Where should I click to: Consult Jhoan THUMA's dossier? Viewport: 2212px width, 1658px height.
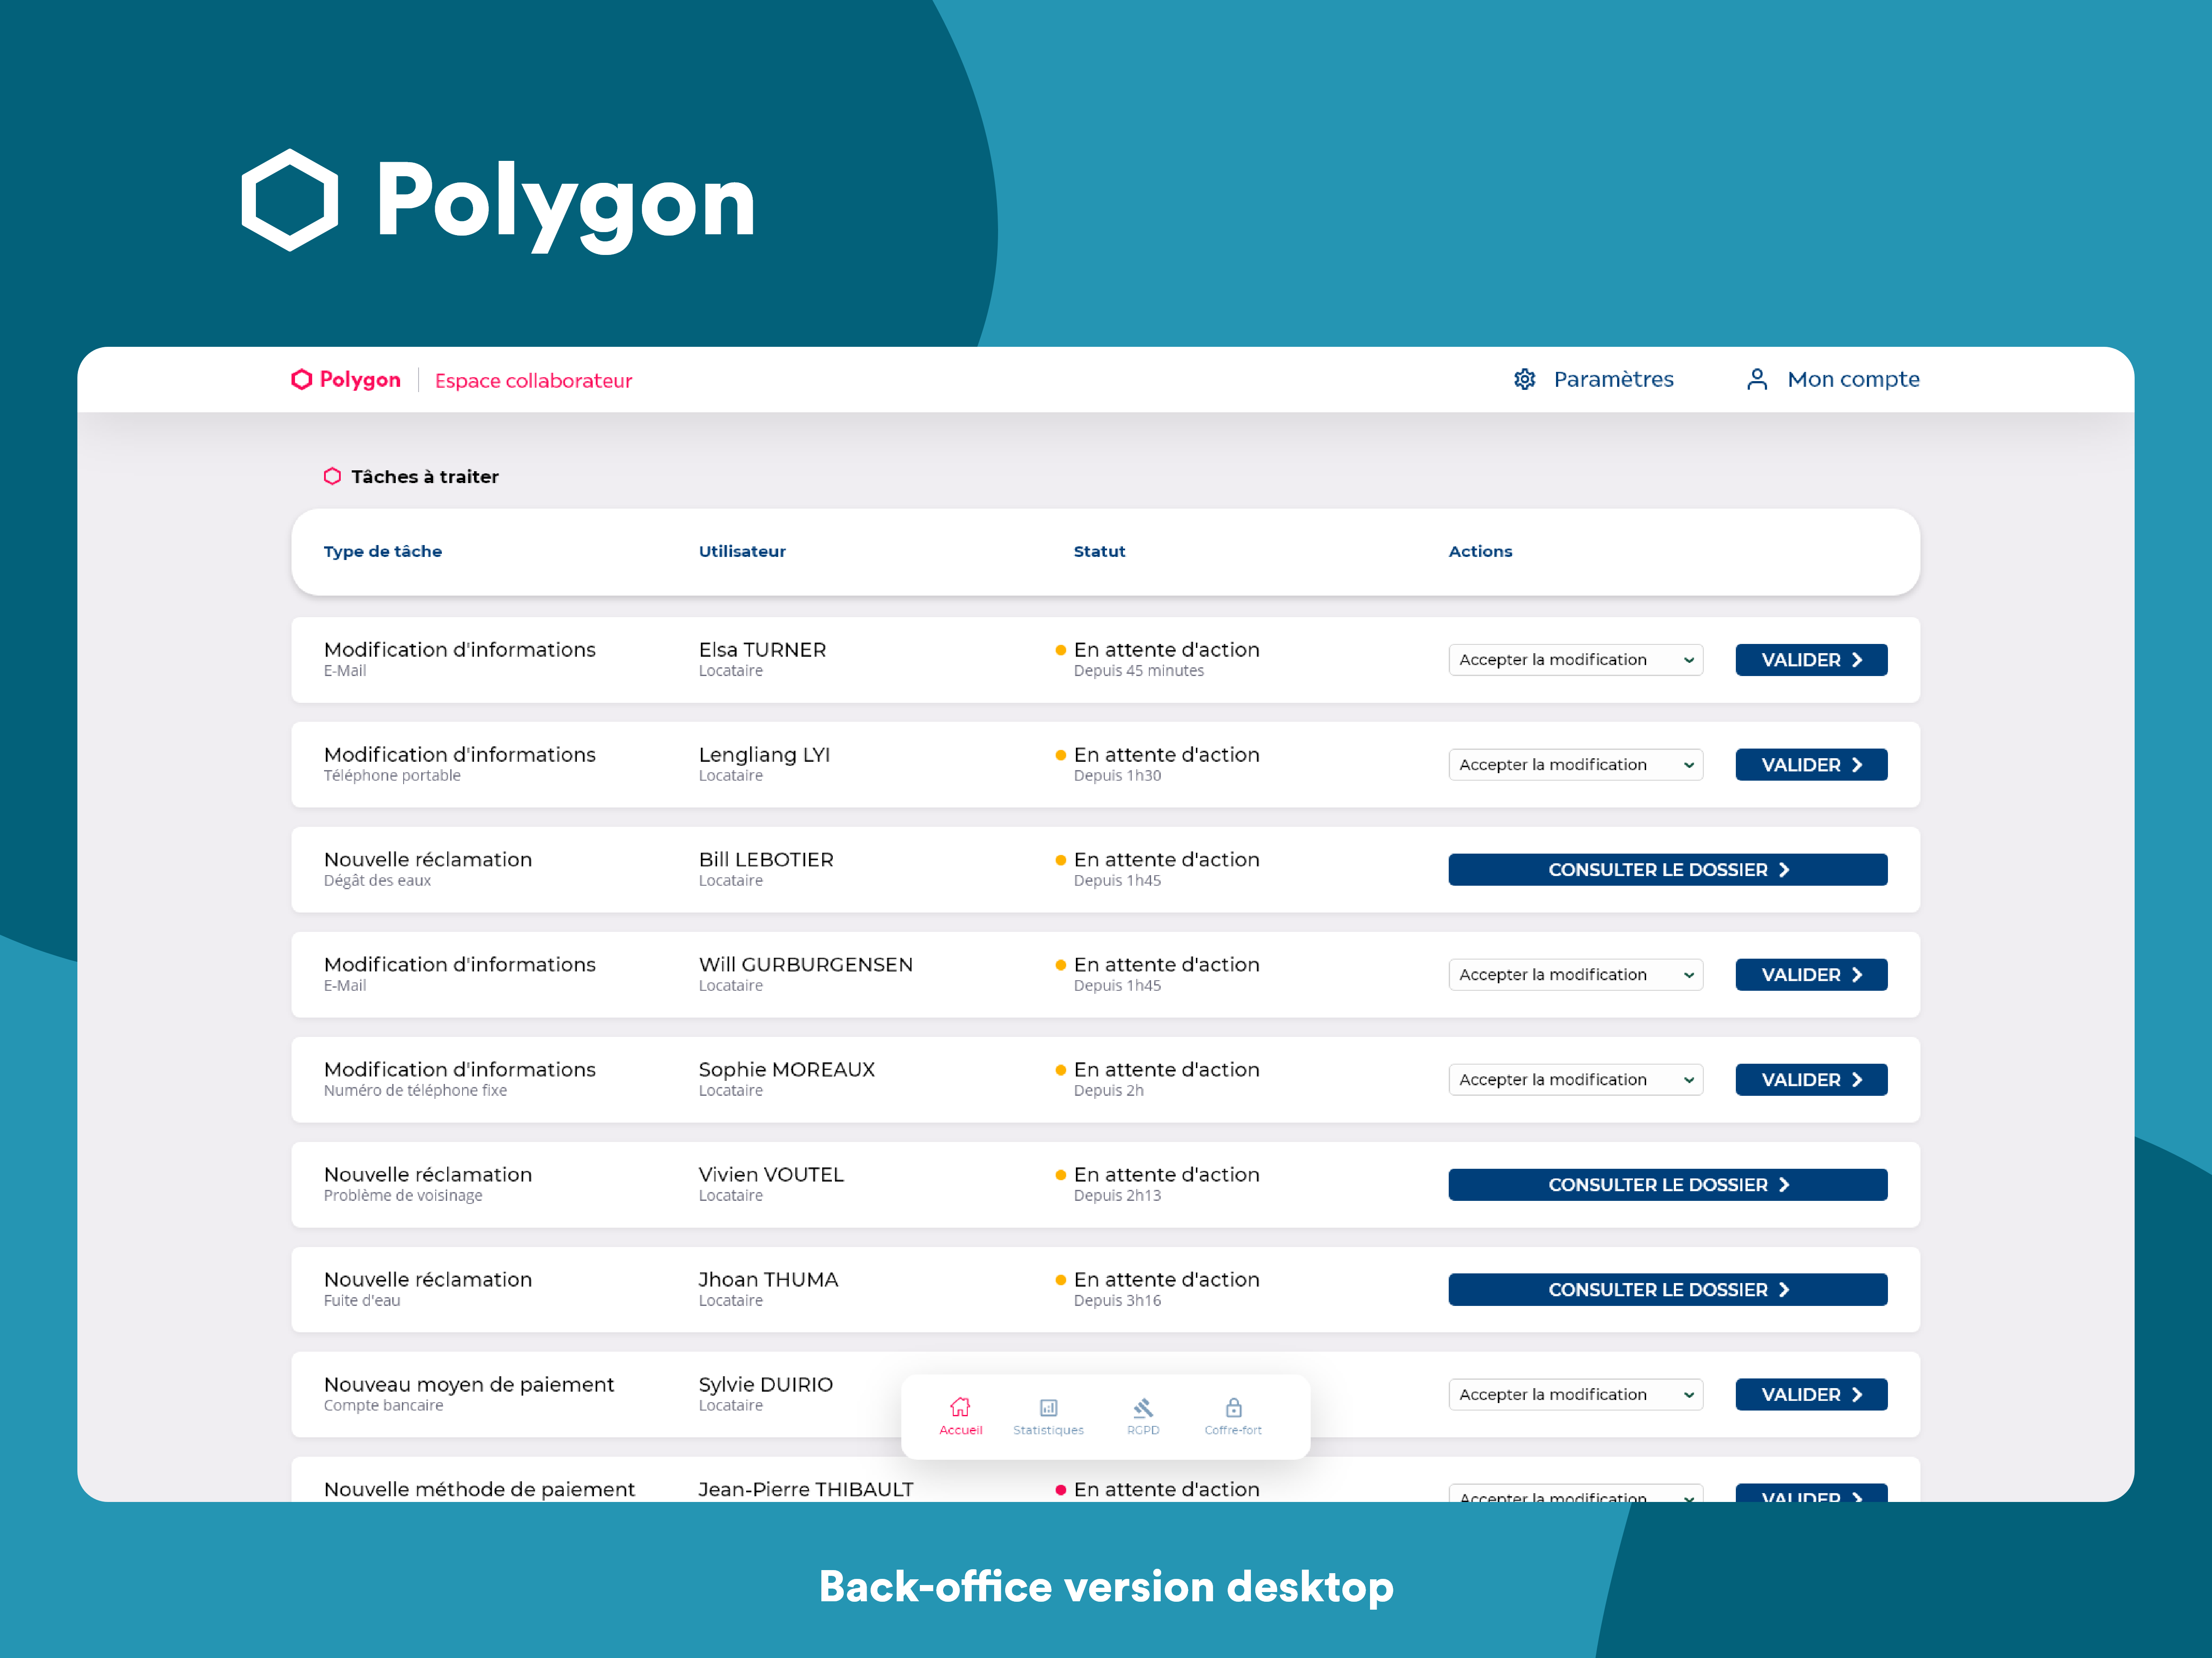click(x=1668, y=1290)
